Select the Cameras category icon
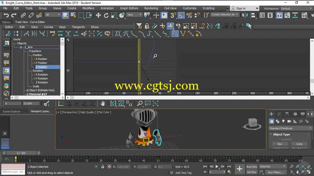Image resolution: width=314 pixels, height=176 pixels. (289, 121)
